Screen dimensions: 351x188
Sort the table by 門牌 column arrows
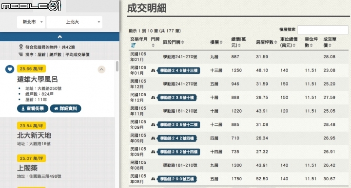(x=153, y=45)
